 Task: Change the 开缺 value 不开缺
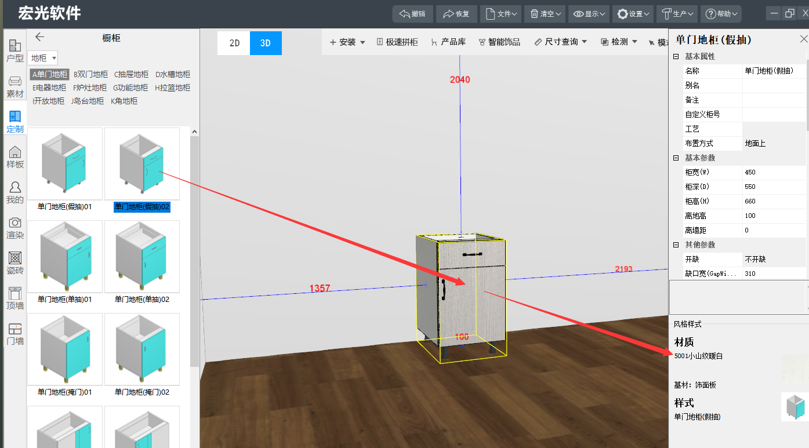(774, 259)
